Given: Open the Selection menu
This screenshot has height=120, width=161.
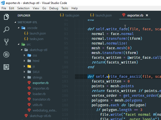Looking at the screenshot, I should point(23,8).
